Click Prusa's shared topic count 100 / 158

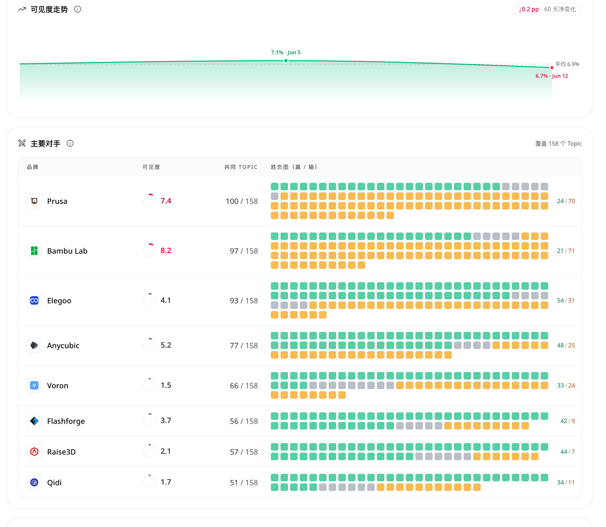[x=242, y=201]
